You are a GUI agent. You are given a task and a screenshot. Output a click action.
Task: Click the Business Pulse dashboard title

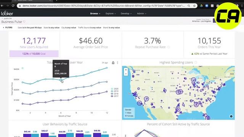(x=11, y=22)
